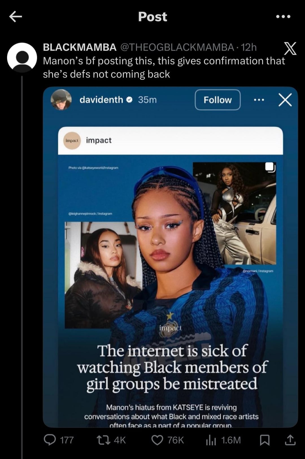Screen dimensions: 305x459
Task: Reply via the comment bubble icon
Action: (50, 440)
